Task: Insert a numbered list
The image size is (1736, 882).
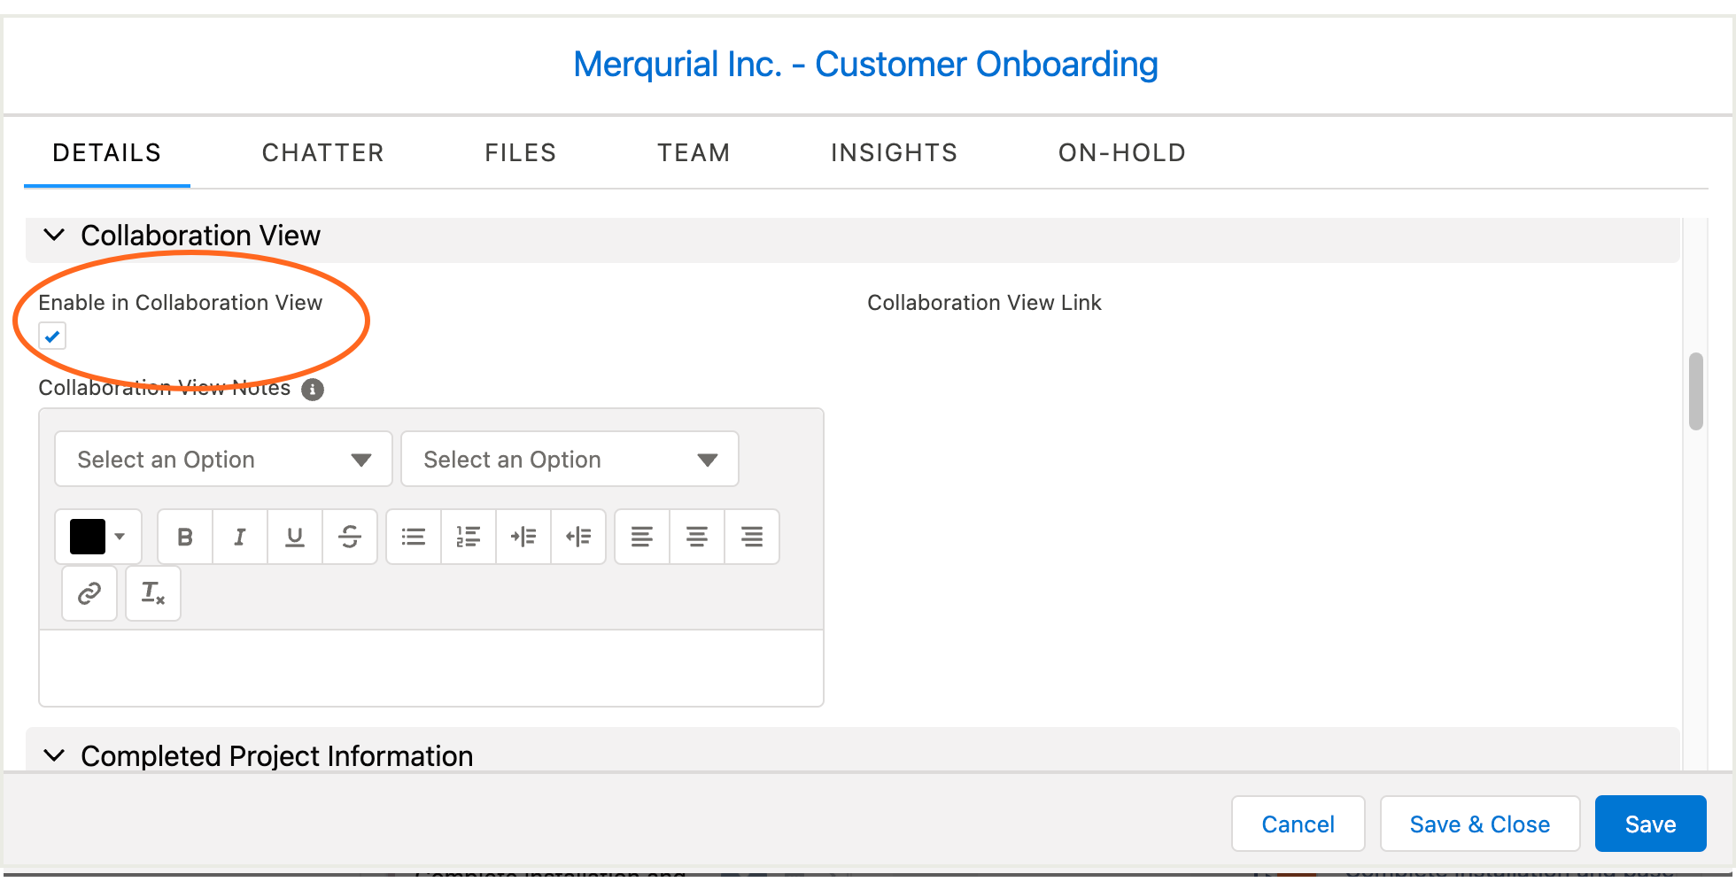Action: point(468,536)
